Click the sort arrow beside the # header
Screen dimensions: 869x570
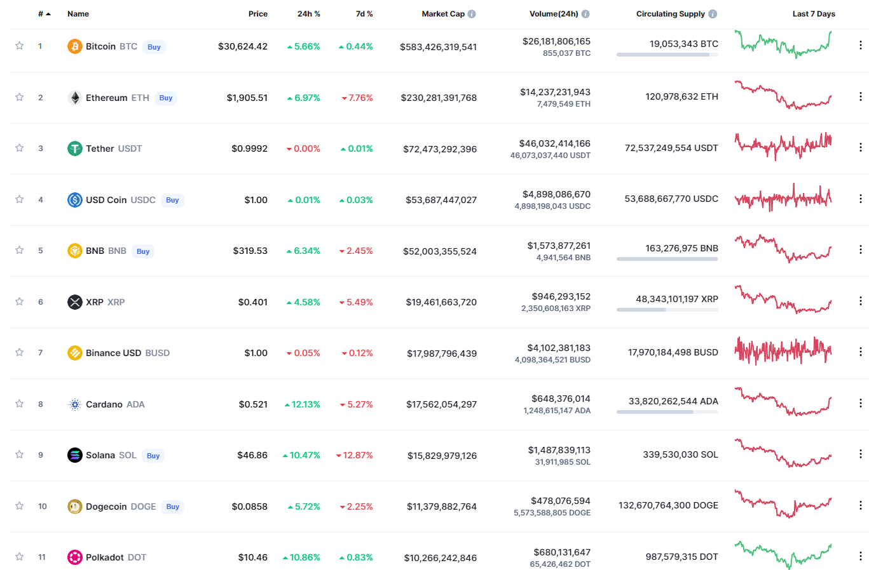[x=48, y=14]
